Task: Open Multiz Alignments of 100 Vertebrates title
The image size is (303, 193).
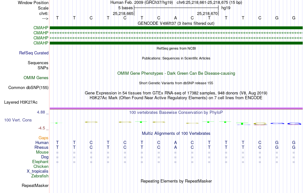Action: tap(176, 133)
